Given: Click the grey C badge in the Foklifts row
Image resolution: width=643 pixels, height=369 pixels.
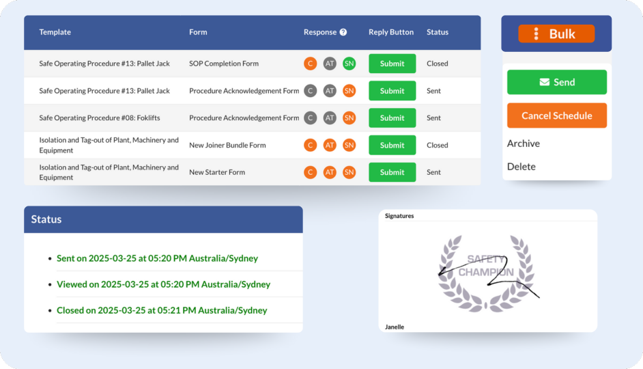Looking at the screenshot, I should tap(311, 118).
